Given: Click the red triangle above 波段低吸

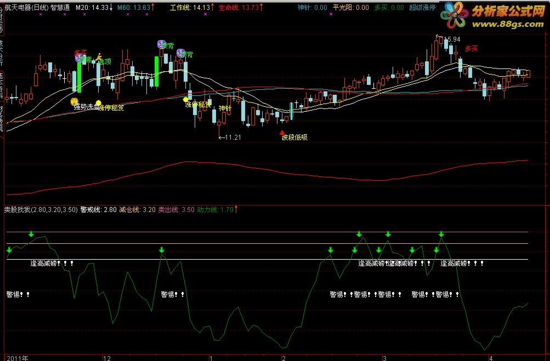Looking at the screenshot, I should tap(282, 132).
